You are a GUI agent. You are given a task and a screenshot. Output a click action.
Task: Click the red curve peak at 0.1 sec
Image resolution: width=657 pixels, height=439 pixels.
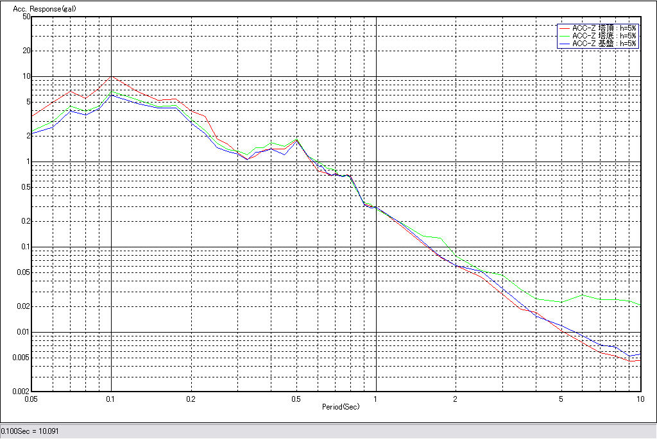tap(112, 76)
